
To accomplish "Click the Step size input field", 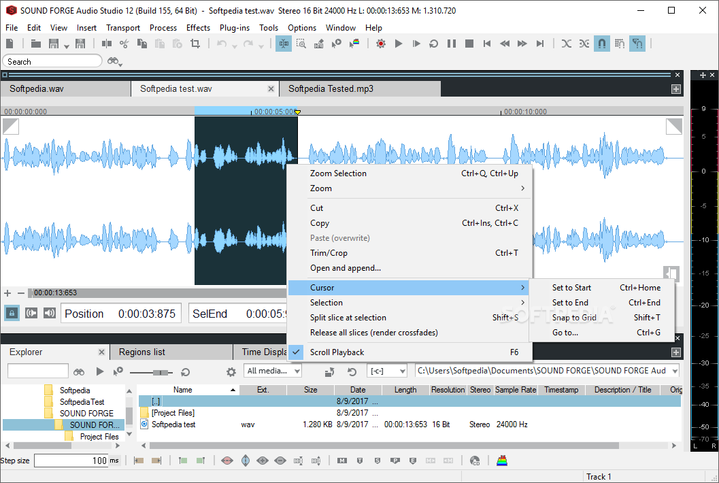I will point(71,461).
